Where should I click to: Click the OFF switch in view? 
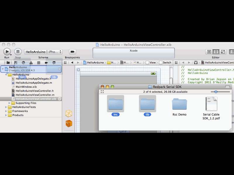click(x=118, y=131)
